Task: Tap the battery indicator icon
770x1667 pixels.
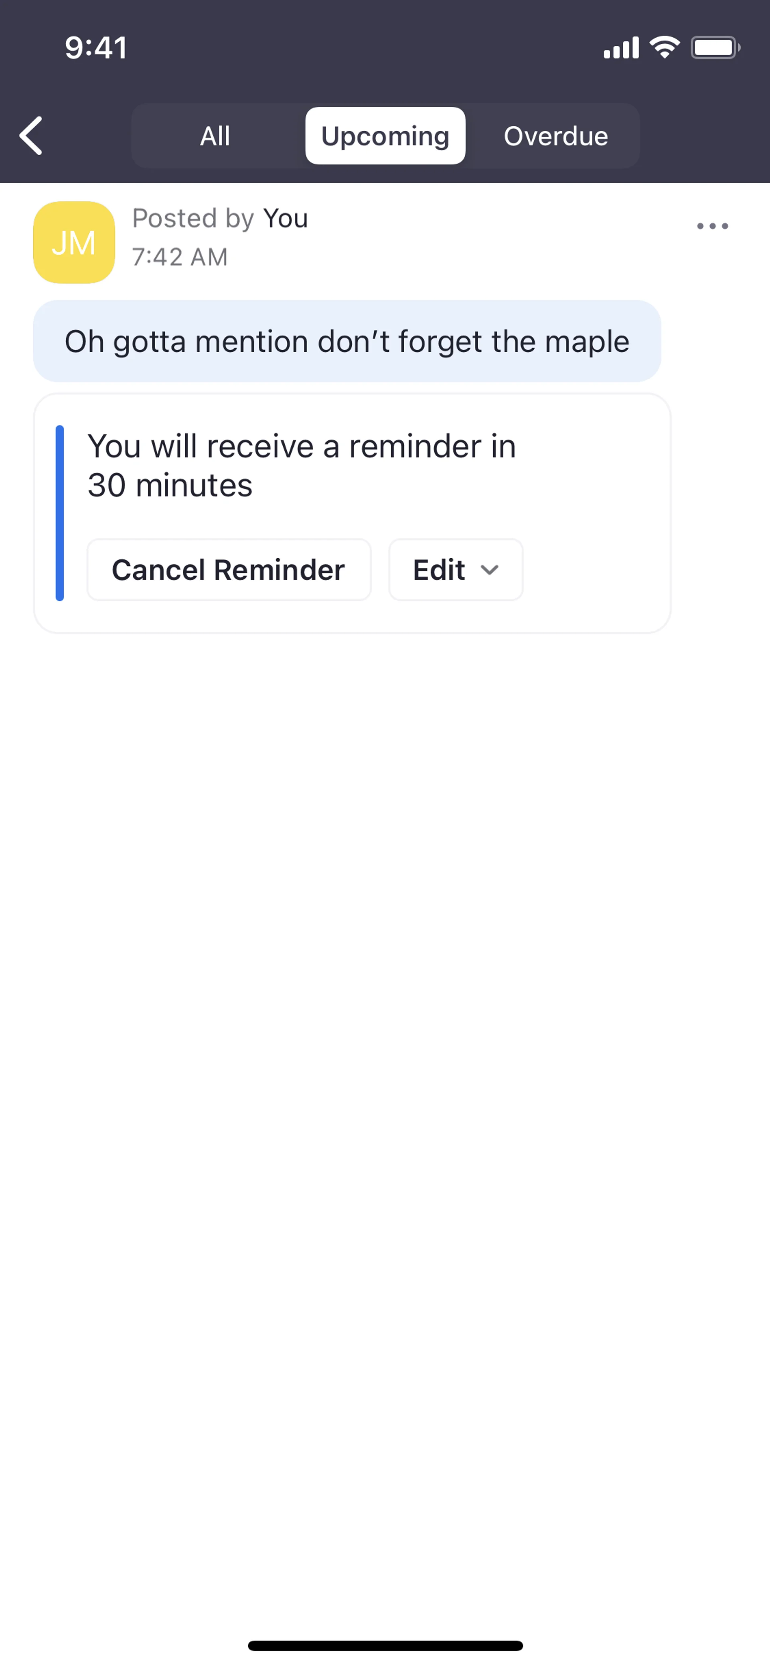Action: 715,48
